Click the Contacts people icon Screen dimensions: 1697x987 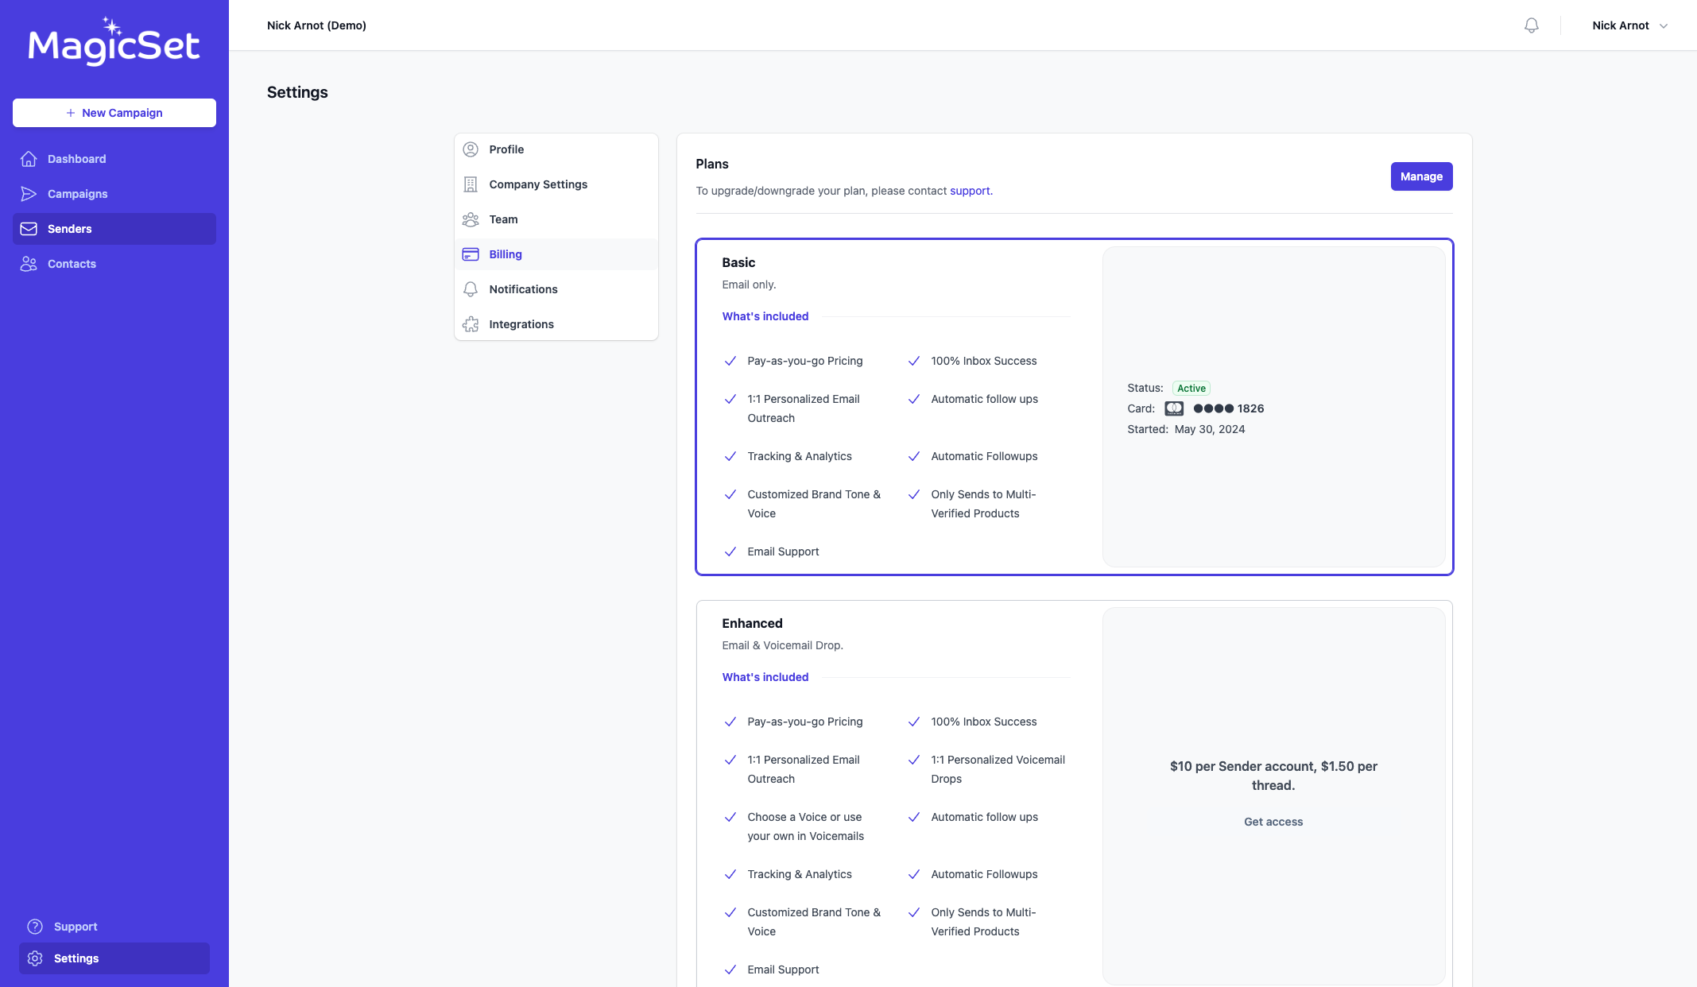tap(29, 264)
